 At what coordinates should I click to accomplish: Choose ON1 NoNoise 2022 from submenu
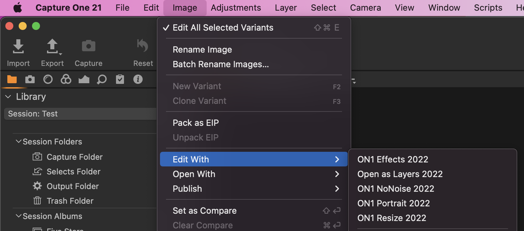pos(396,189)
